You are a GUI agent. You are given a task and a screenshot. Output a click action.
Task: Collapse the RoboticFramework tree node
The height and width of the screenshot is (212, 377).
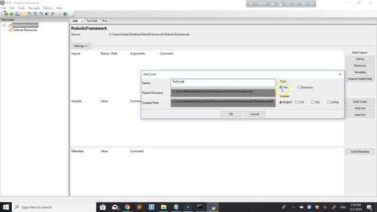pos(4,25)
